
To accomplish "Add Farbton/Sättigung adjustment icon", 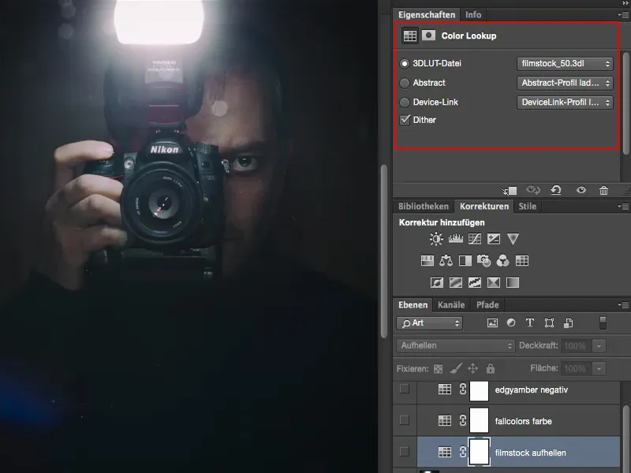I will click(428, 261).
